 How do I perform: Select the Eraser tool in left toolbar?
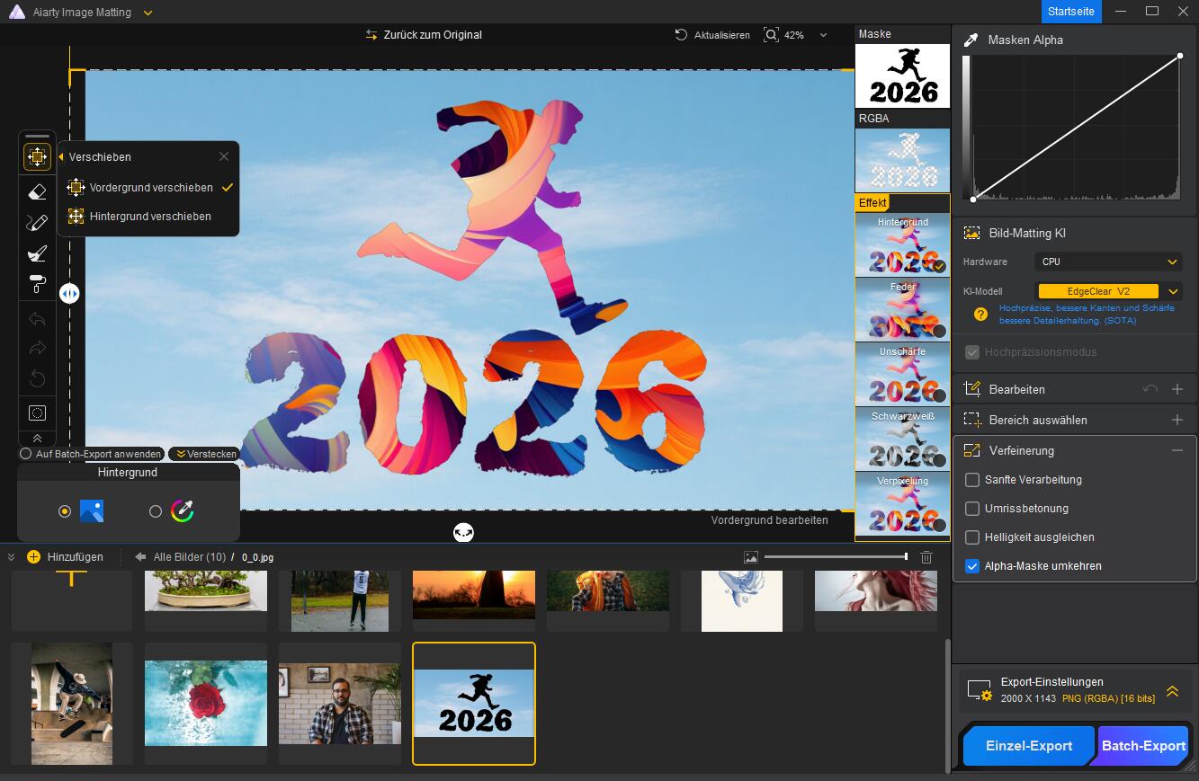tap(37, 191)
